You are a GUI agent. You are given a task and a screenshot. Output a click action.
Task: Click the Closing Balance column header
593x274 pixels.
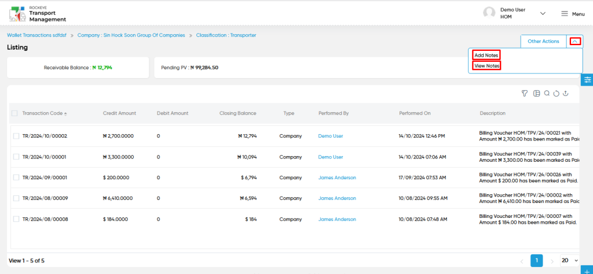(x=238, y=113)
